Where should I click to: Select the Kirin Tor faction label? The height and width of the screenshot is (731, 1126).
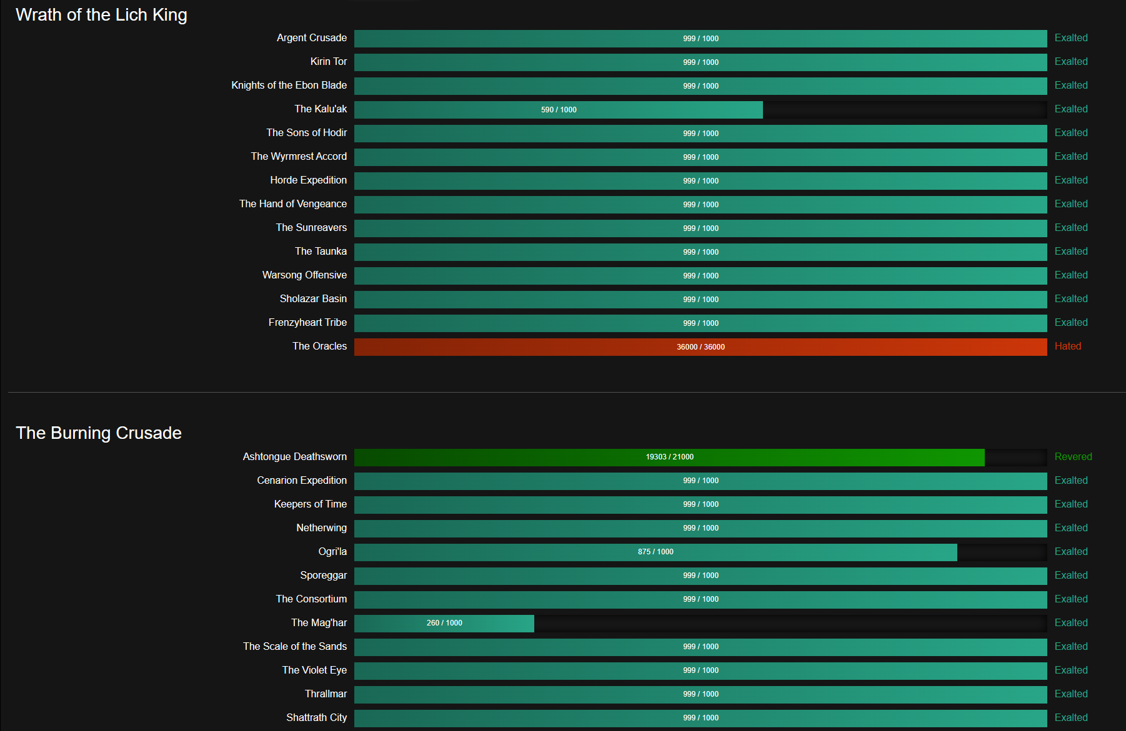328,62
